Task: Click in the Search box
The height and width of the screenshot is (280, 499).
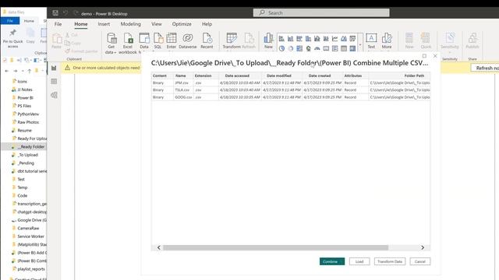Action: coord(321,12)
